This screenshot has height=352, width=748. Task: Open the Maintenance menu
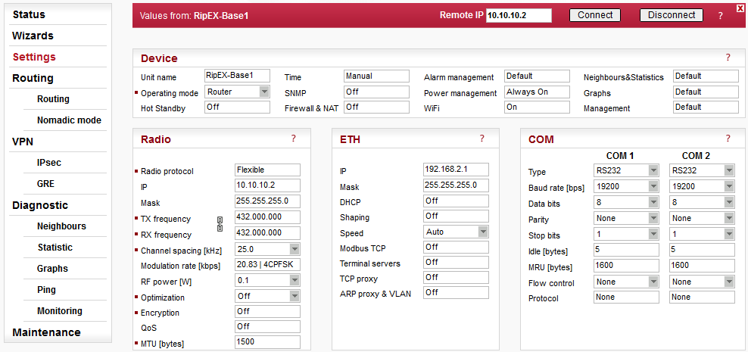point(46,332)
